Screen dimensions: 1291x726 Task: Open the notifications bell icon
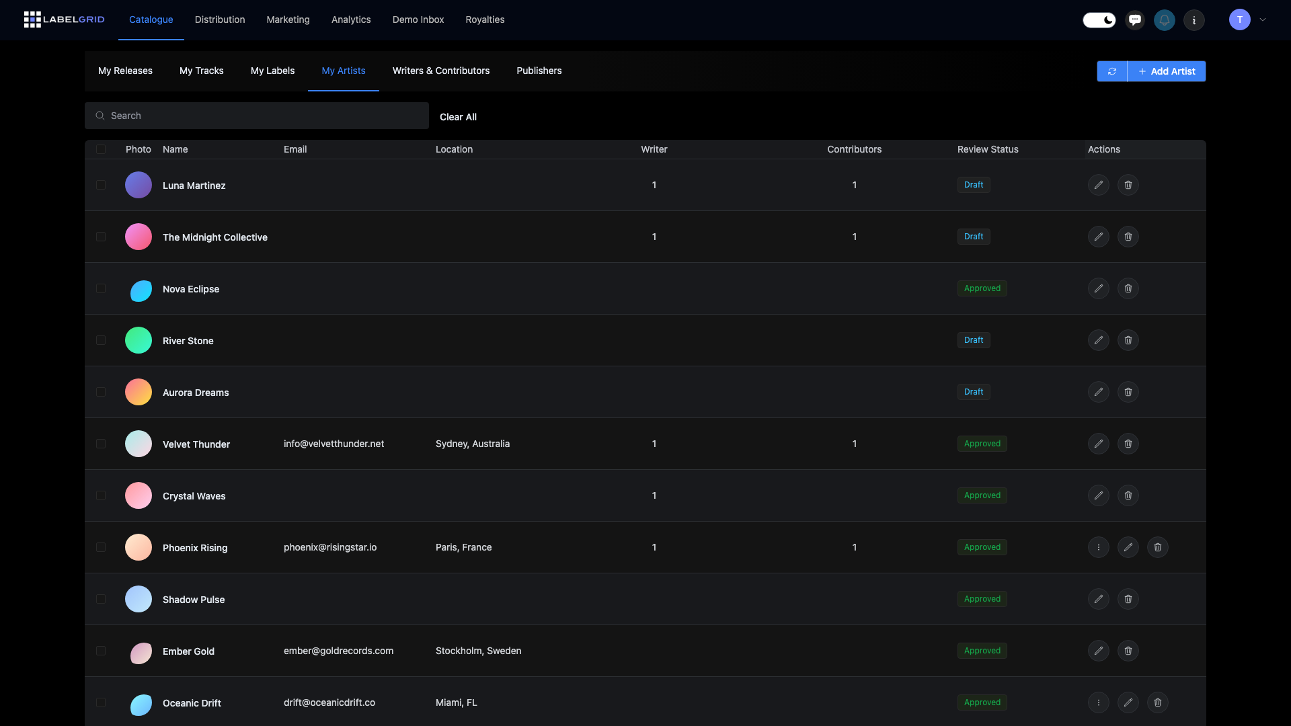[1164, 19]
